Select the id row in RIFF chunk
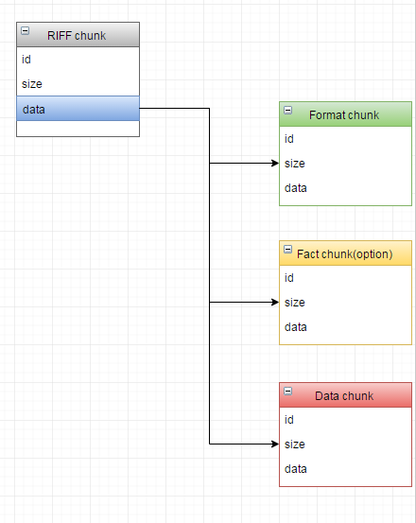 pyautogui.click(x=78, y=60)
